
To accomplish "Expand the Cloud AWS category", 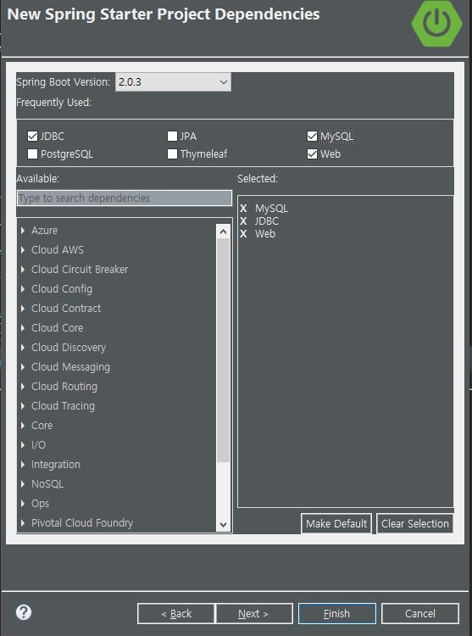I will [x=23, y=250].
